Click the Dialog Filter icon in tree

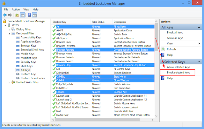(x=13, y=29)
